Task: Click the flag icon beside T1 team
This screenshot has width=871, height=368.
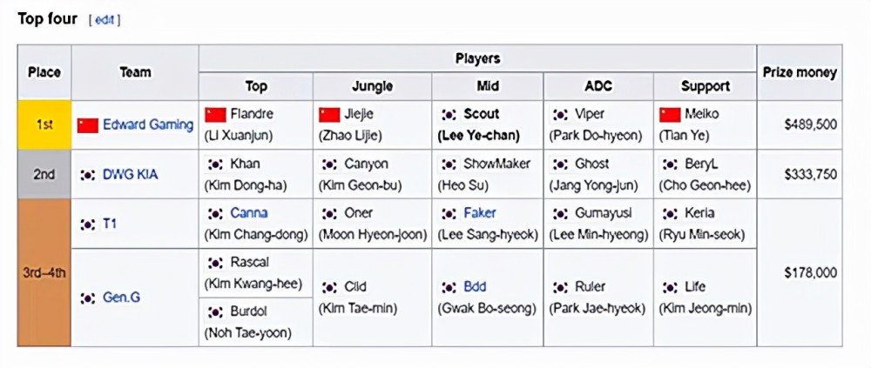Action: coord(88,224)
